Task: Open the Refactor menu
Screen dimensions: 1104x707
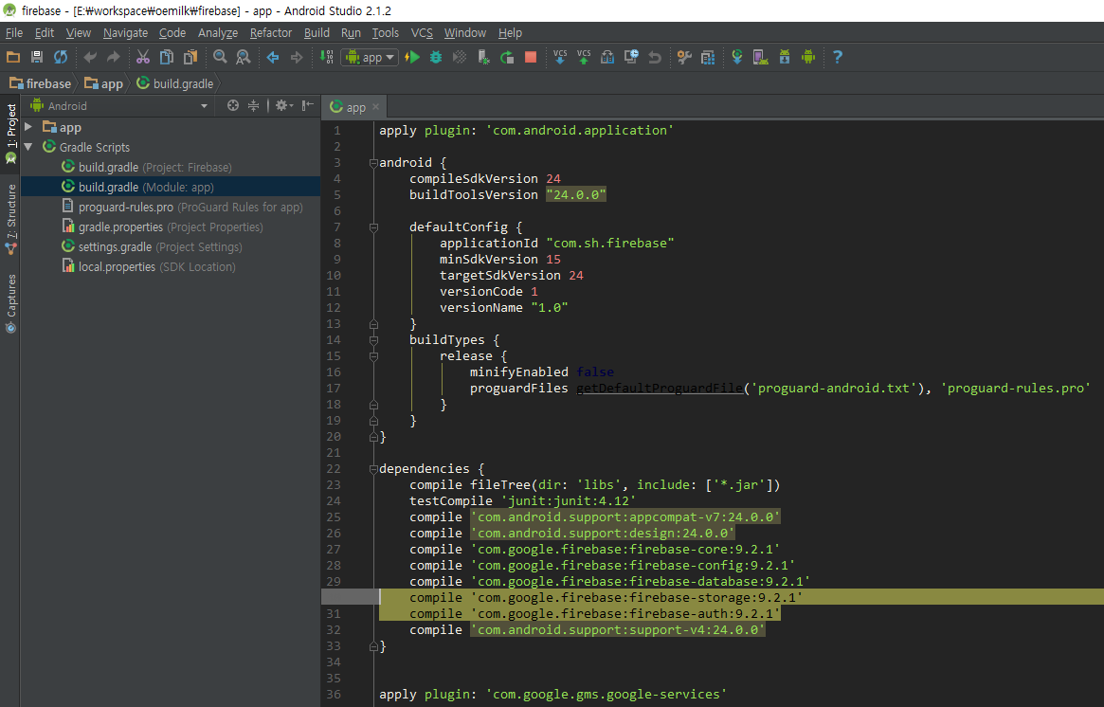Action: point(271,33)
